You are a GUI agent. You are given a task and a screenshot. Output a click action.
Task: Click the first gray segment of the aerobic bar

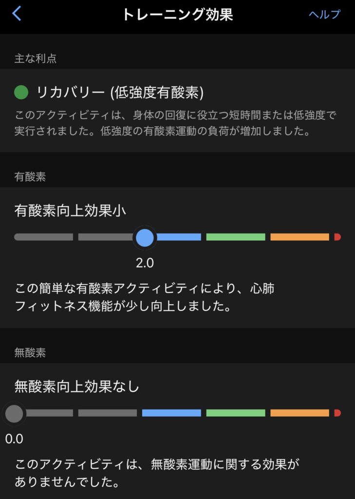point(44,237)
